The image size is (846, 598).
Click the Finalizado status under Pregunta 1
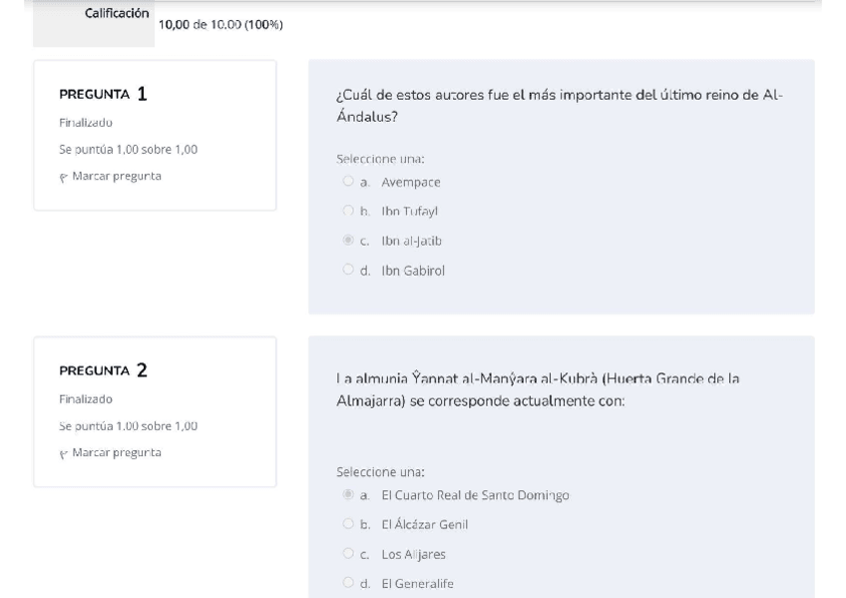85,123
